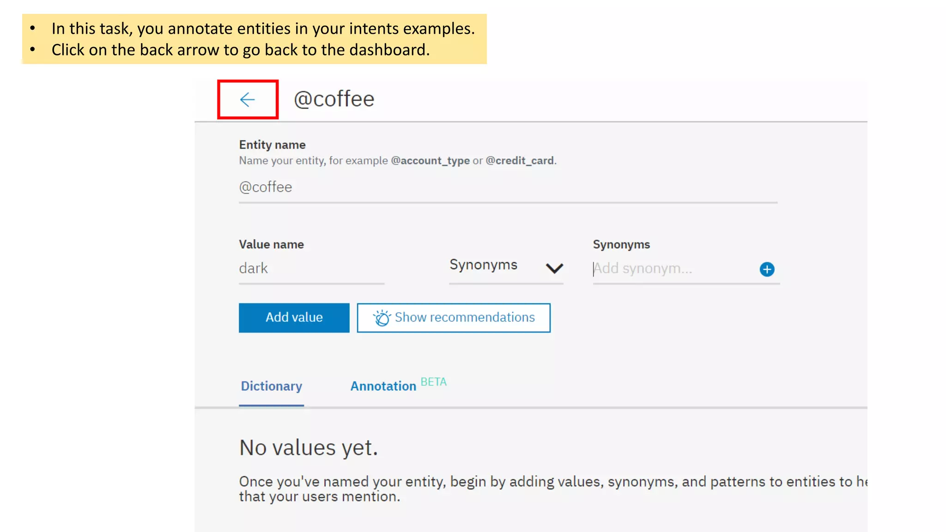Click the Entity name label

point(272,145)
